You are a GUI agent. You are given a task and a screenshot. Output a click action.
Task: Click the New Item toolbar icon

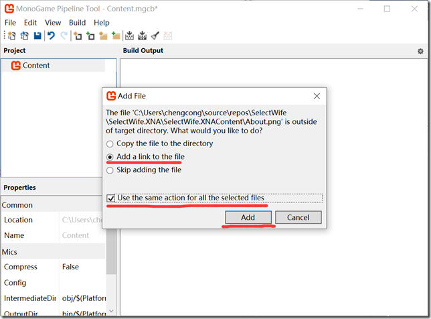coord(78,36)
